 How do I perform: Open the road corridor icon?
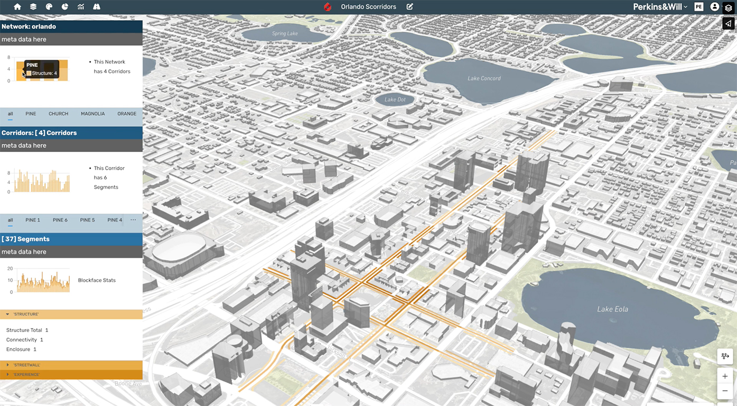click(x=97, y=7)
